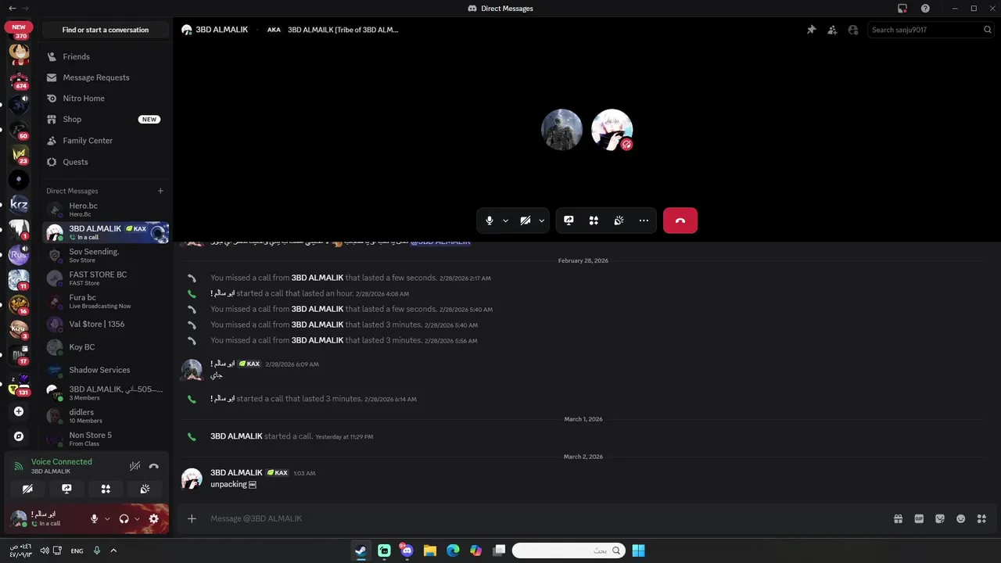Open output device dropdown beside headphones
Screen dimensions: 1001x563
(x=137, y=518)
